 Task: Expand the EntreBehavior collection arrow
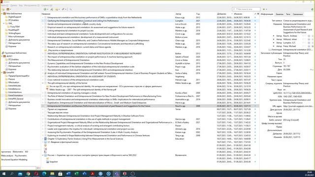tap(4, 89)
